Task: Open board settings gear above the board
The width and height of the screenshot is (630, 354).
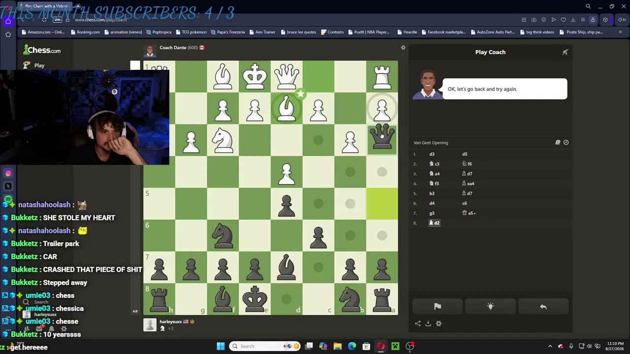Action: click(x=403, y=48)
